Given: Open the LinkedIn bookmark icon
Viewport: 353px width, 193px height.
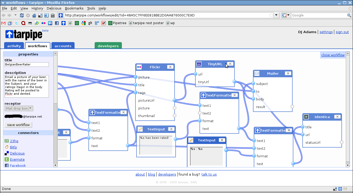Looking at the screenshot, I should click(50, 23).
